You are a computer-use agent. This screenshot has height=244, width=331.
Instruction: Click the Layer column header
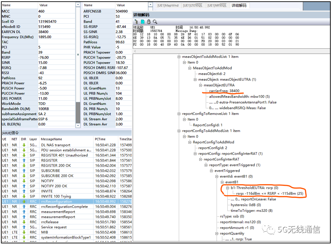[34, 139]
